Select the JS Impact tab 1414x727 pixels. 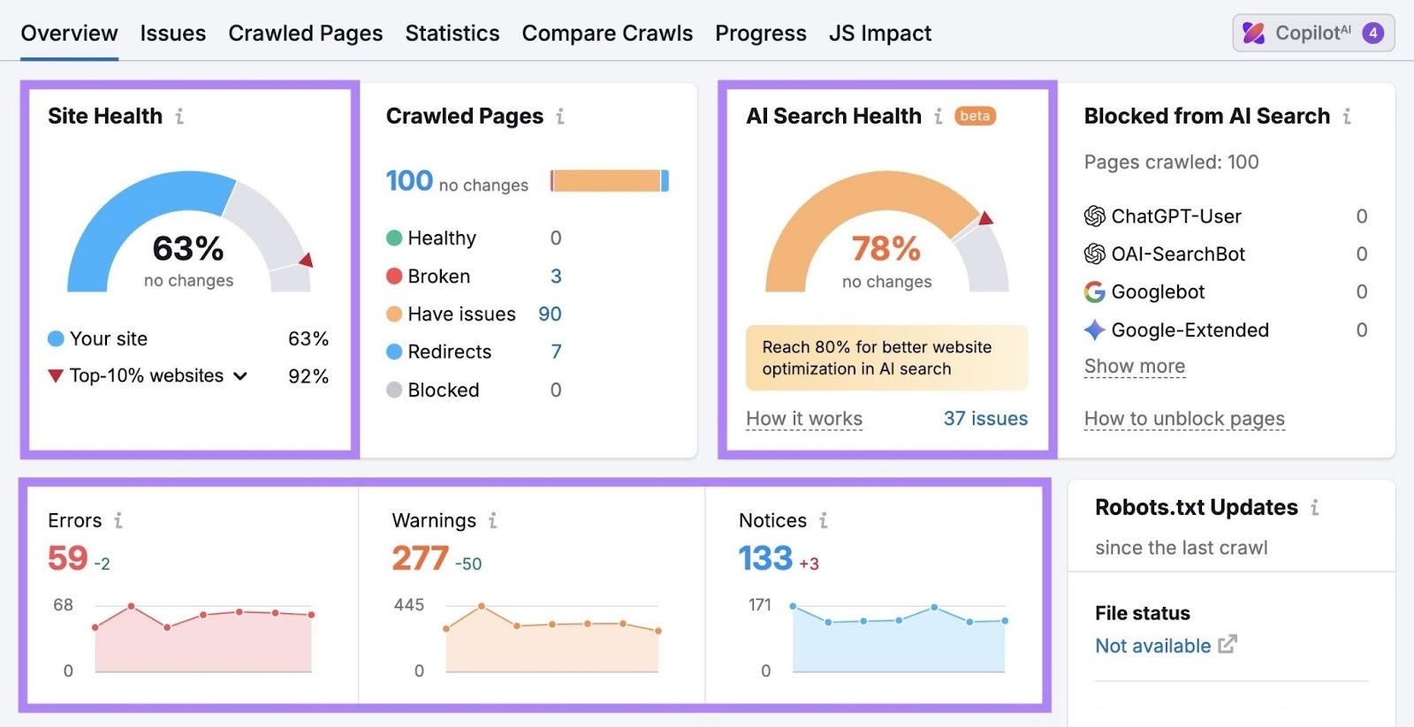point(879,33)
